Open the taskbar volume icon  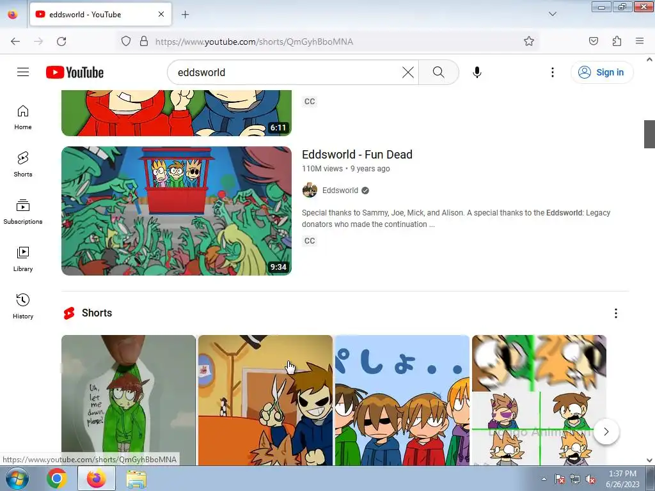tap(590, 479)
